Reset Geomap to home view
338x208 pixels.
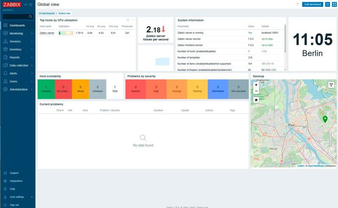[256, 100]
